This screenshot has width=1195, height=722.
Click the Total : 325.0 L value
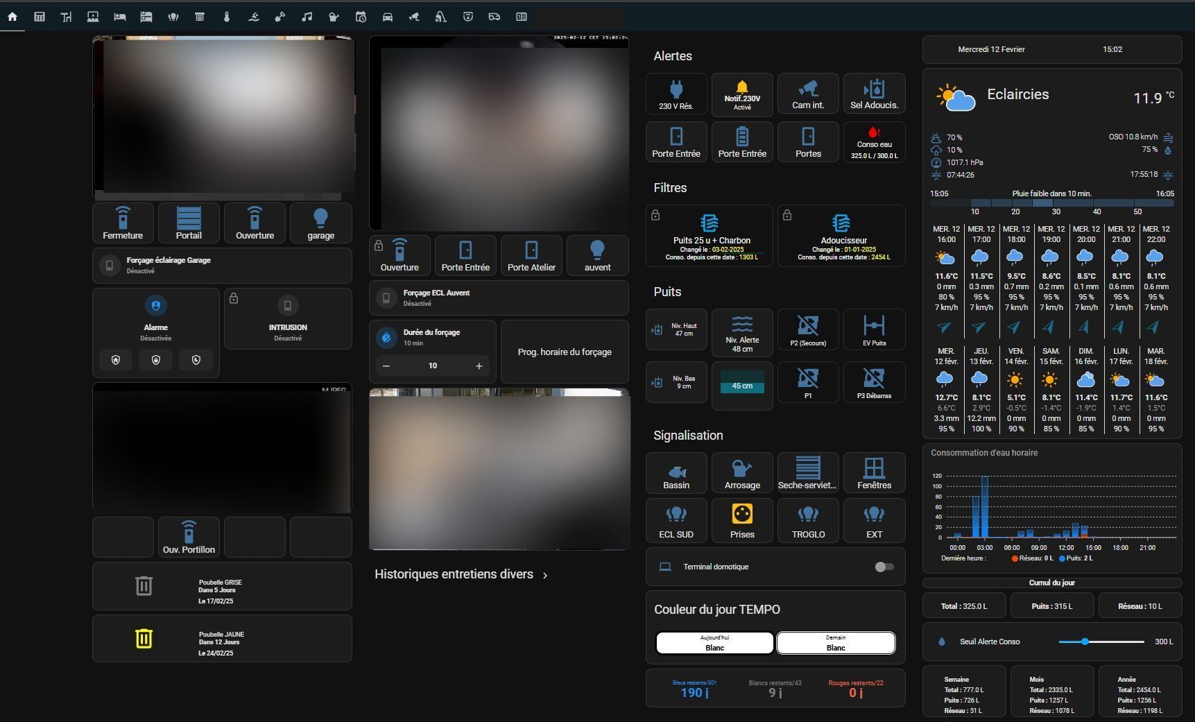pos(964,606)
